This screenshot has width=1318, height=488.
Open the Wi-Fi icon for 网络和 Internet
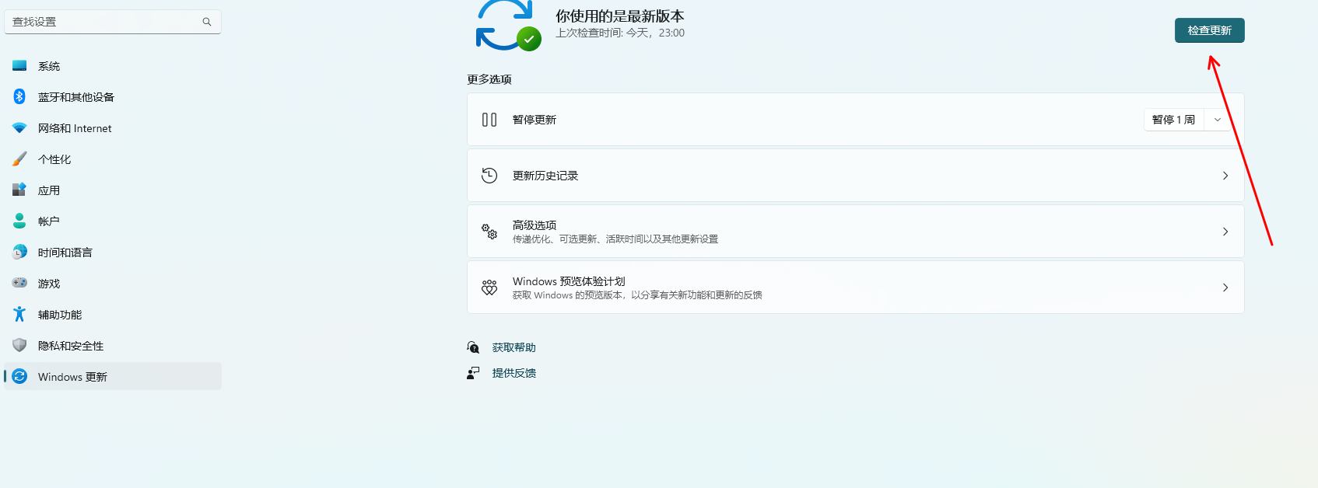[x=19, y=128]
